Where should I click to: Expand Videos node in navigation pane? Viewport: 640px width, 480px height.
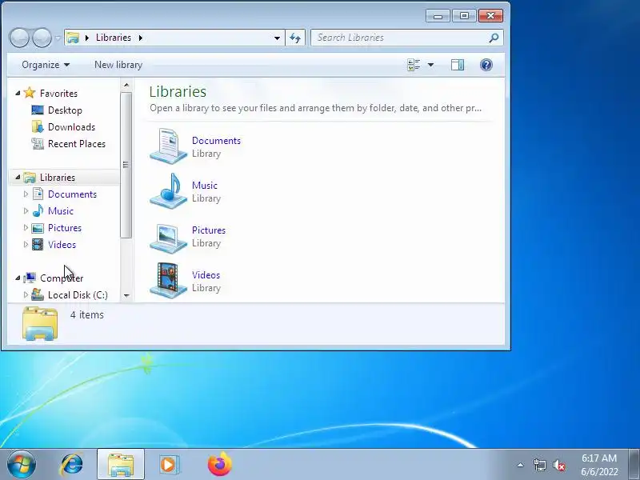[x=26, y=244]
